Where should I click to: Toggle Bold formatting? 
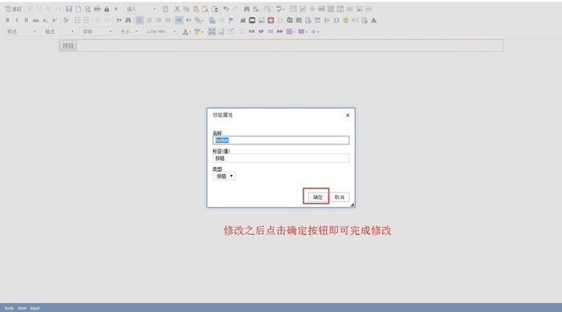7,20
